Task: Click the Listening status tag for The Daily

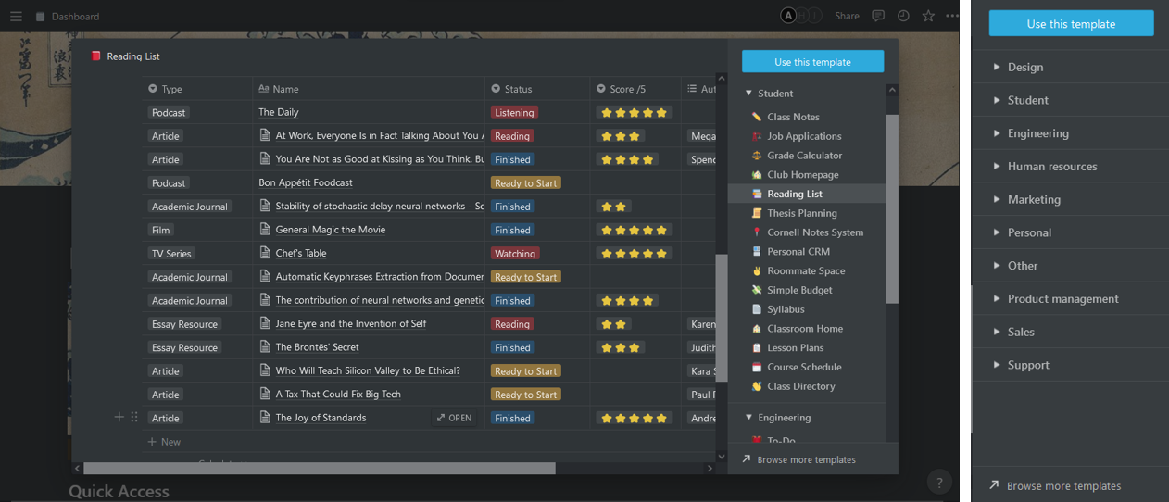Action: click(x=514, y=112)
